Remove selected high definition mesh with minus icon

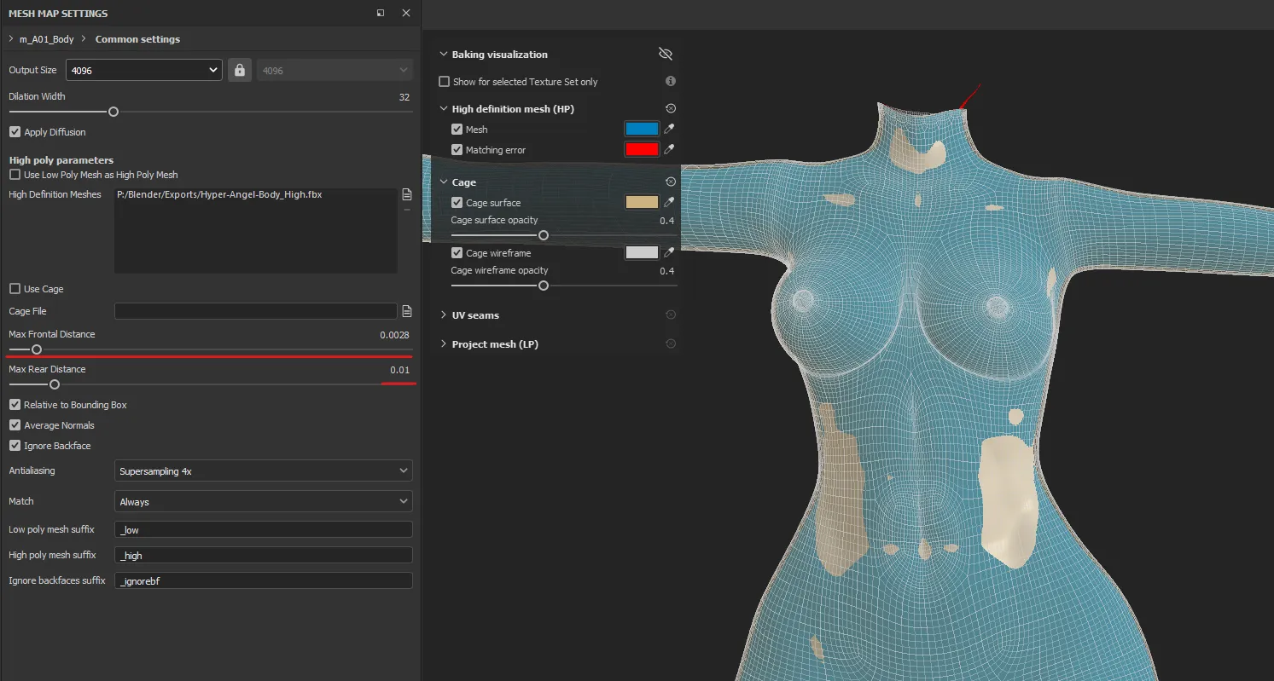pos(407,209)
